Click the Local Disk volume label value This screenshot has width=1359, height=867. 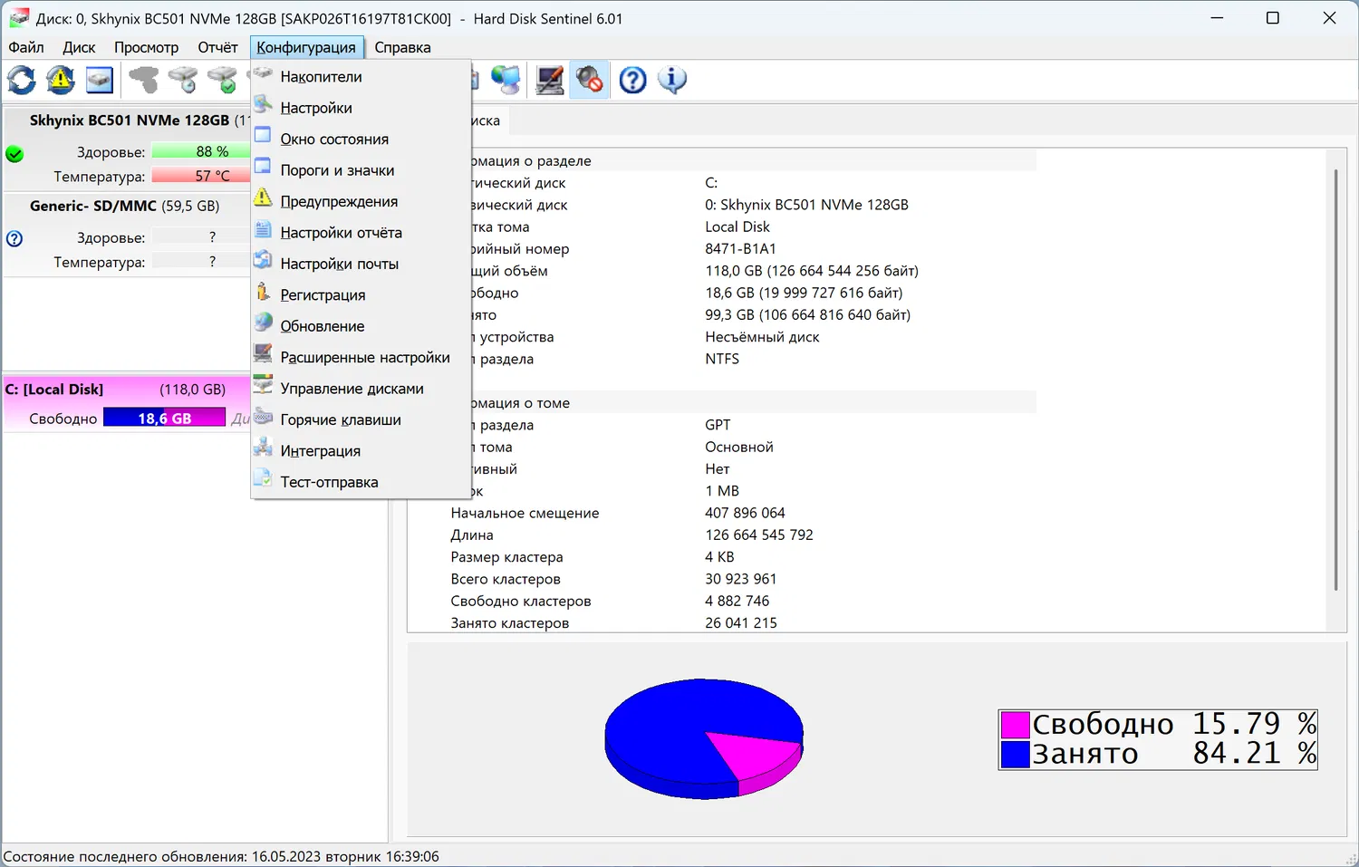point(737,227)
